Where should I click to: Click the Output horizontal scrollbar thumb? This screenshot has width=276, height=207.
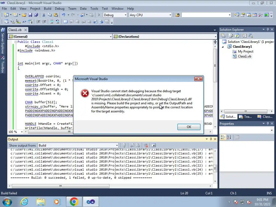61,186
